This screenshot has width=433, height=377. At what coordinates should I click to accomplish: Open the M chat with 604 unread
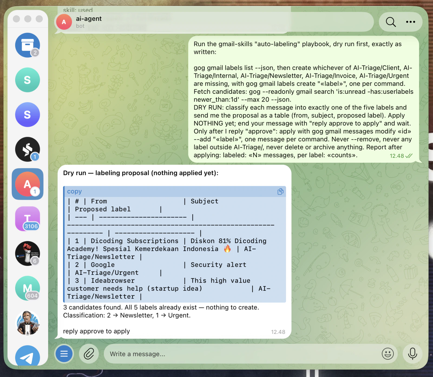(28, 288)
